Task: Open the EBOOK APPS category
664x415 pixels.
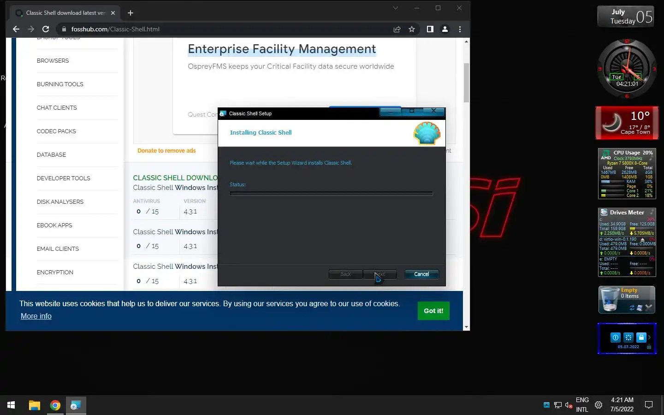Action: point(54,225)
